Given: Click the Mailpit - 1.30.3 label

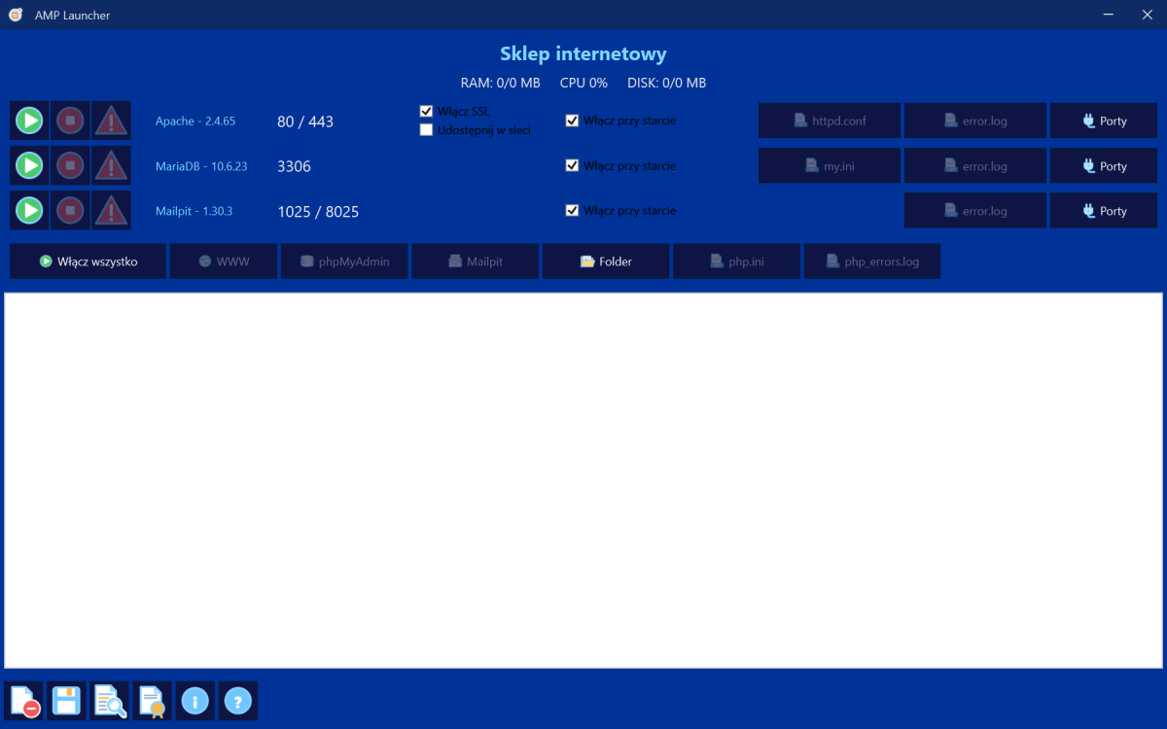Looking at the screenshot, I should click(194, 211).
